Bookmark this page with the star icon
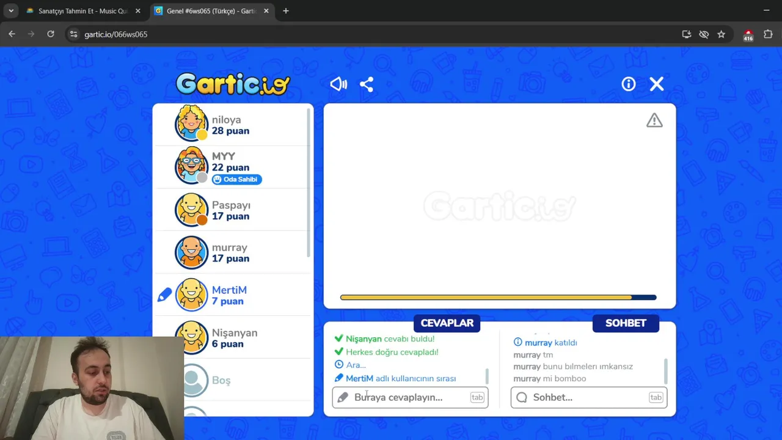This screenshot has width=782, height=440. 722,34
